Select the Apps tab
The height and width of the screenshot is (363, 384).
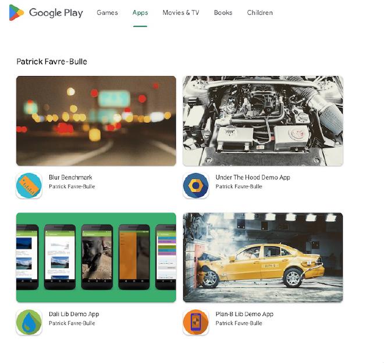140,13
